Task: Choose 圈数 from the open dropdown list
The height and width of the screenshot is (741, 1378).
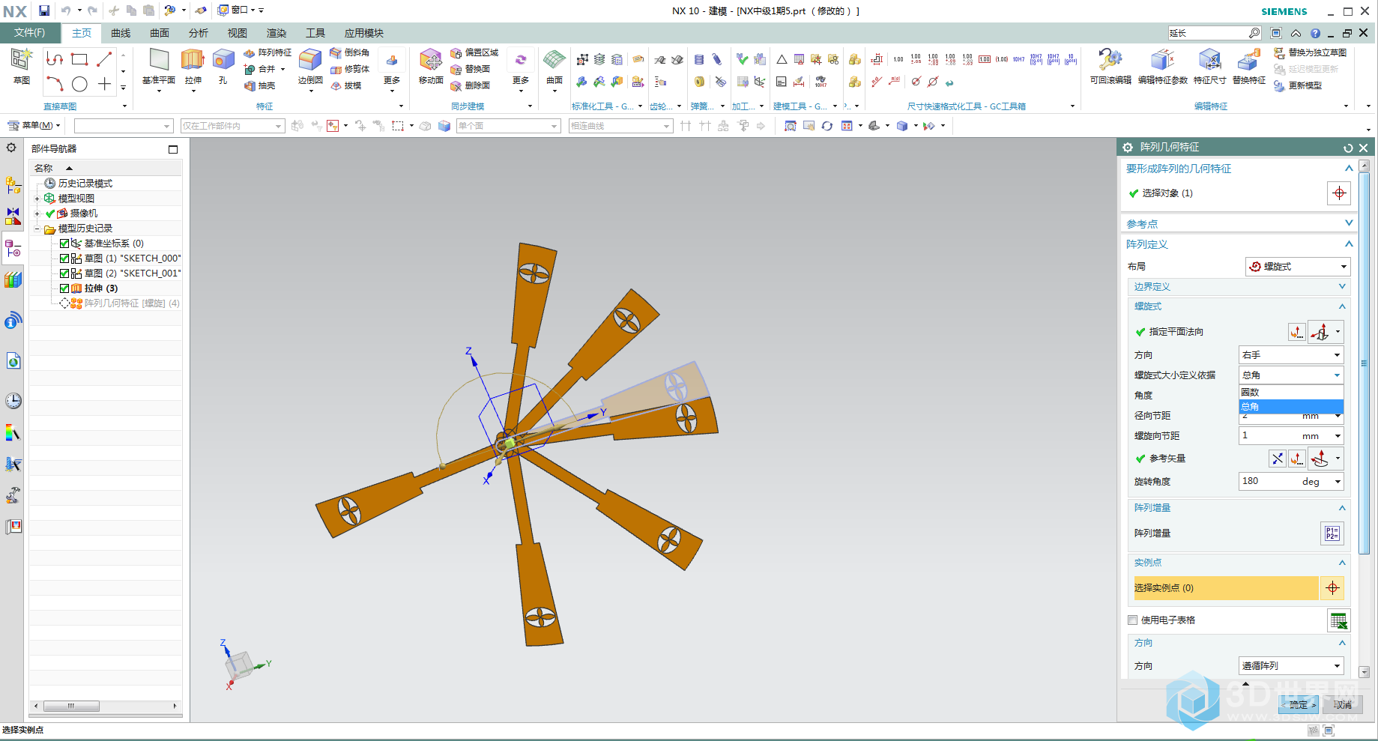Action: [1291, 393]
